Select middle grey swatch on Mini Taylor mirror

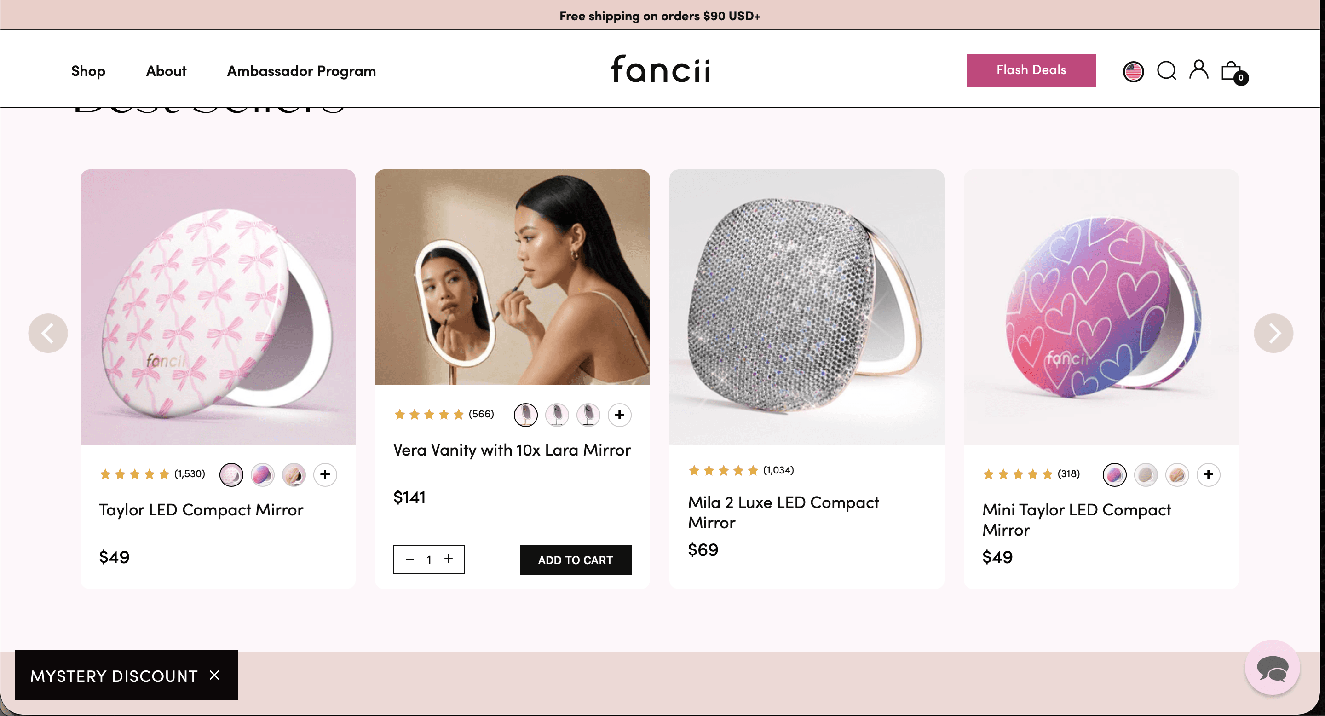(x=1146, y=474)
